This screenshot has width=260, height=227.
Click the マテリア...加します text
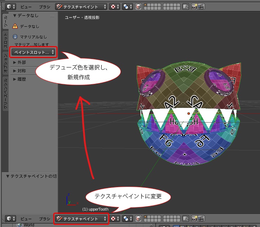tap(32, 44)
